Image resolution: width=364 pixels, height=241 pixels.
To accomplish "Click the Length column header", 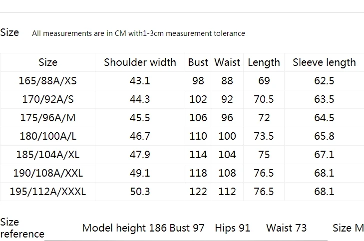I will [x=264, y=62].
